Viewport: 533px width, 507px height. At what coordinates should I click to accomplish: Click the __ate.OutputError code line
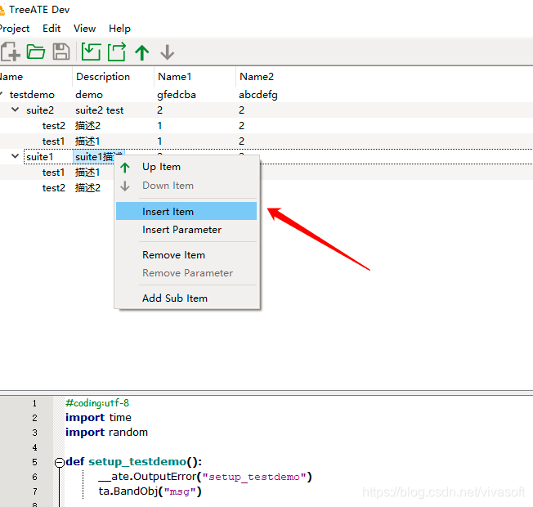pyautogui.click(x=205, y=477)
